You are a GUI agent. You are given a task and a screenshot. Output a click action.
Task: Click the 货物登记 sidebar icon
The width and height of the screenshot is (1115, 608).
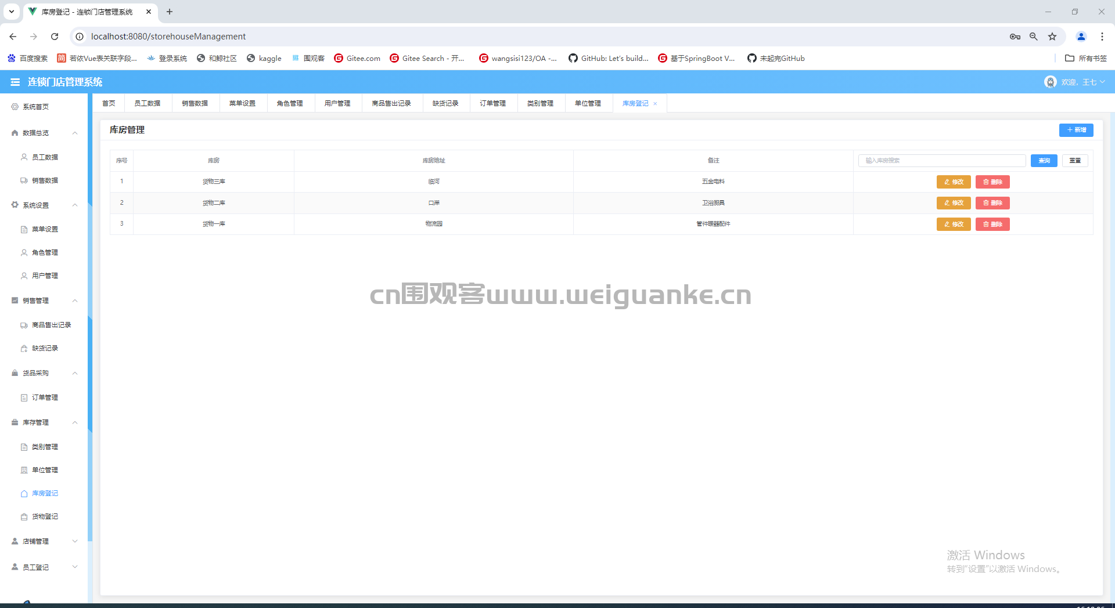click(x=24, y=516)
